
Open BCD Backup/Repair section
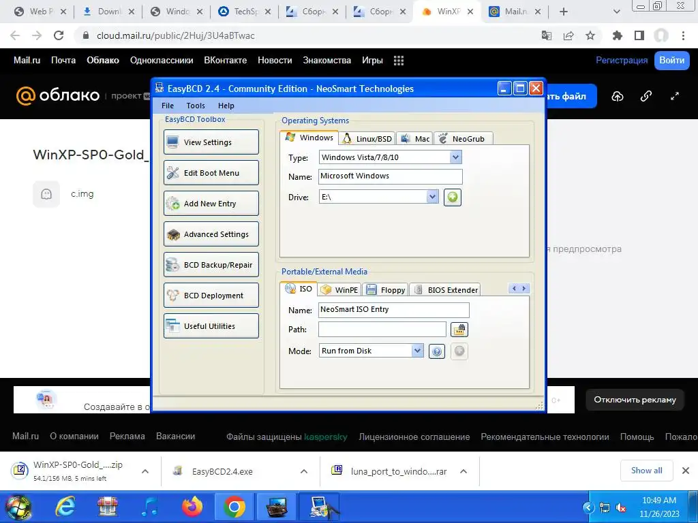tap(211, 265)
